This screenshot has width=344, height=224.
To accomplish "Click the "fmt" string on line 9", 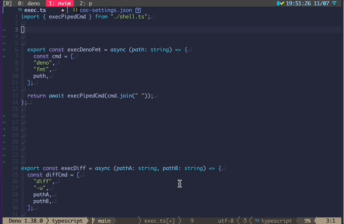I will [41, 69].
